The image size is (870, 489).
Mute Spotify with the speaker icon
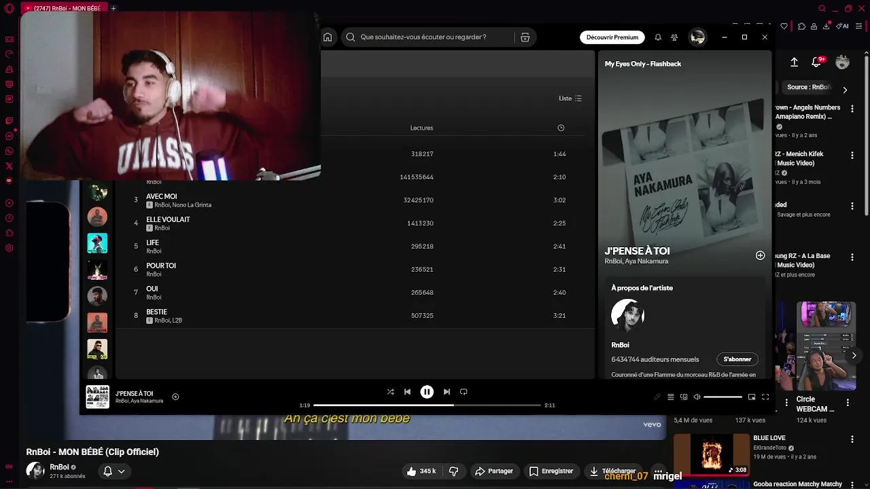point(697,397)
